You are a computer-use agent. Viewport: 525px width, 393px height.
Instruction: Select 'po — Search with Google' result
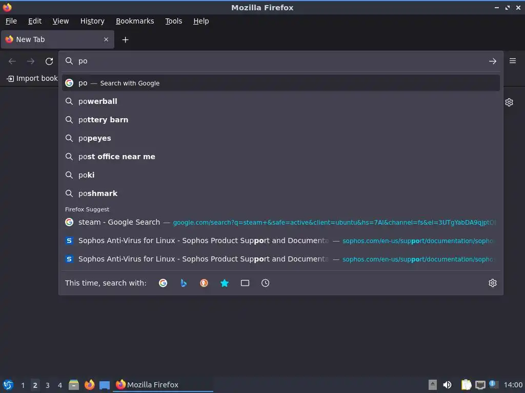point(281,83)
